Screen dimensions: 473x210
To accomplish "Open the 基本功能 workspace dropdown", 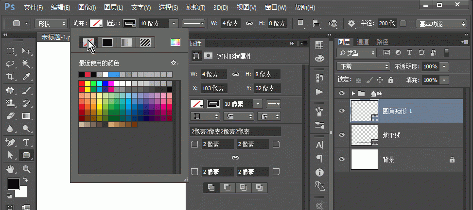I will (x=442, y=23).
